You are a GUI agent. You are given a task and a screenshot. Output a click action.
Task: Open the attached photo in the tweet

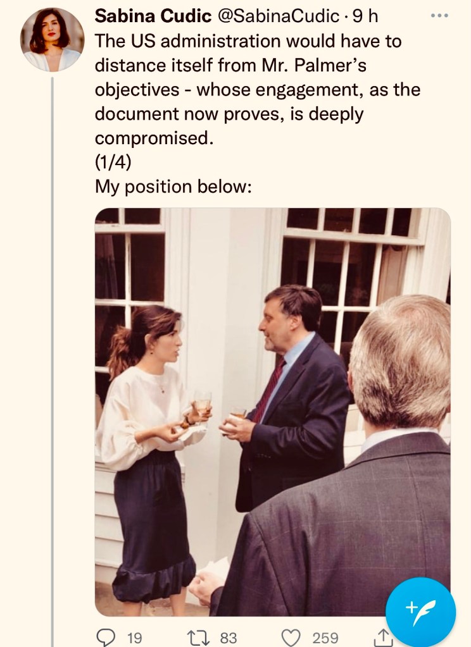pyautogui.click(x=272, y=411)
